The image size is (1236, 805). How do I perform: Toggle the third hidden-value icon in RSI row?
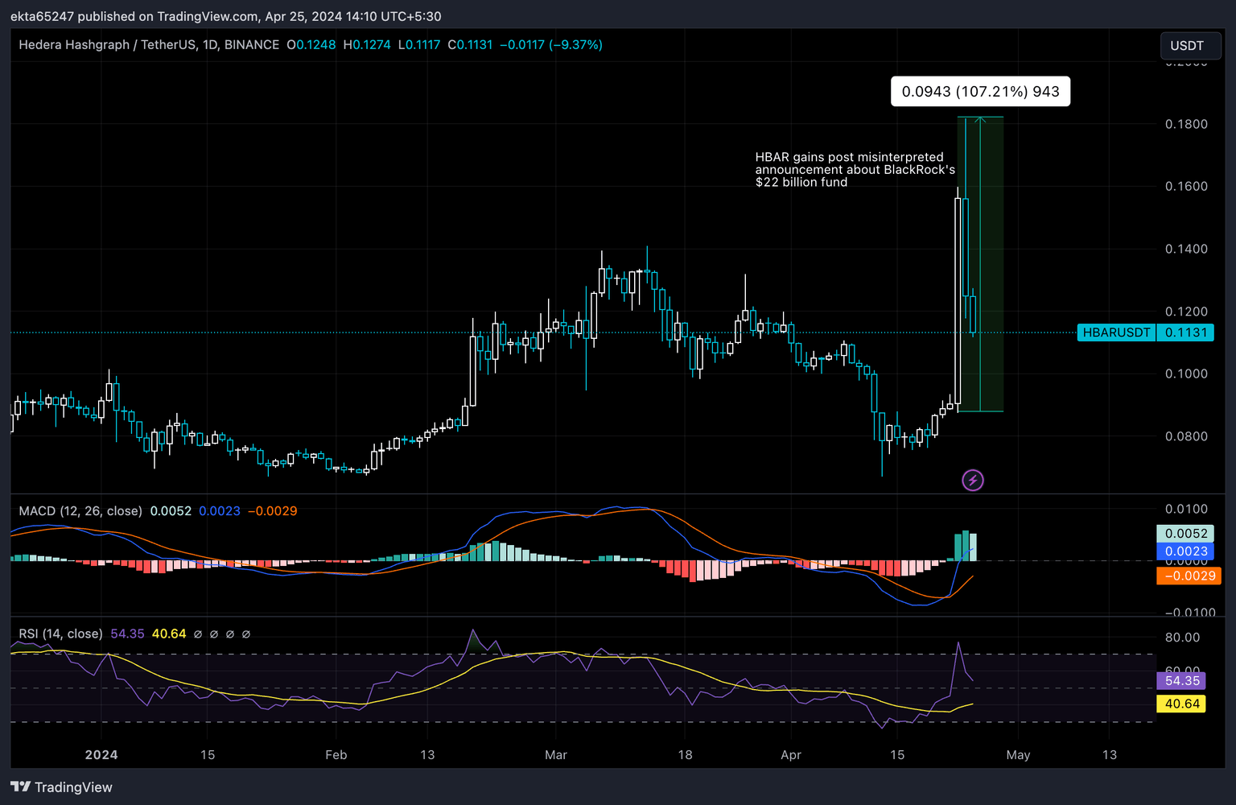point(231,634)
